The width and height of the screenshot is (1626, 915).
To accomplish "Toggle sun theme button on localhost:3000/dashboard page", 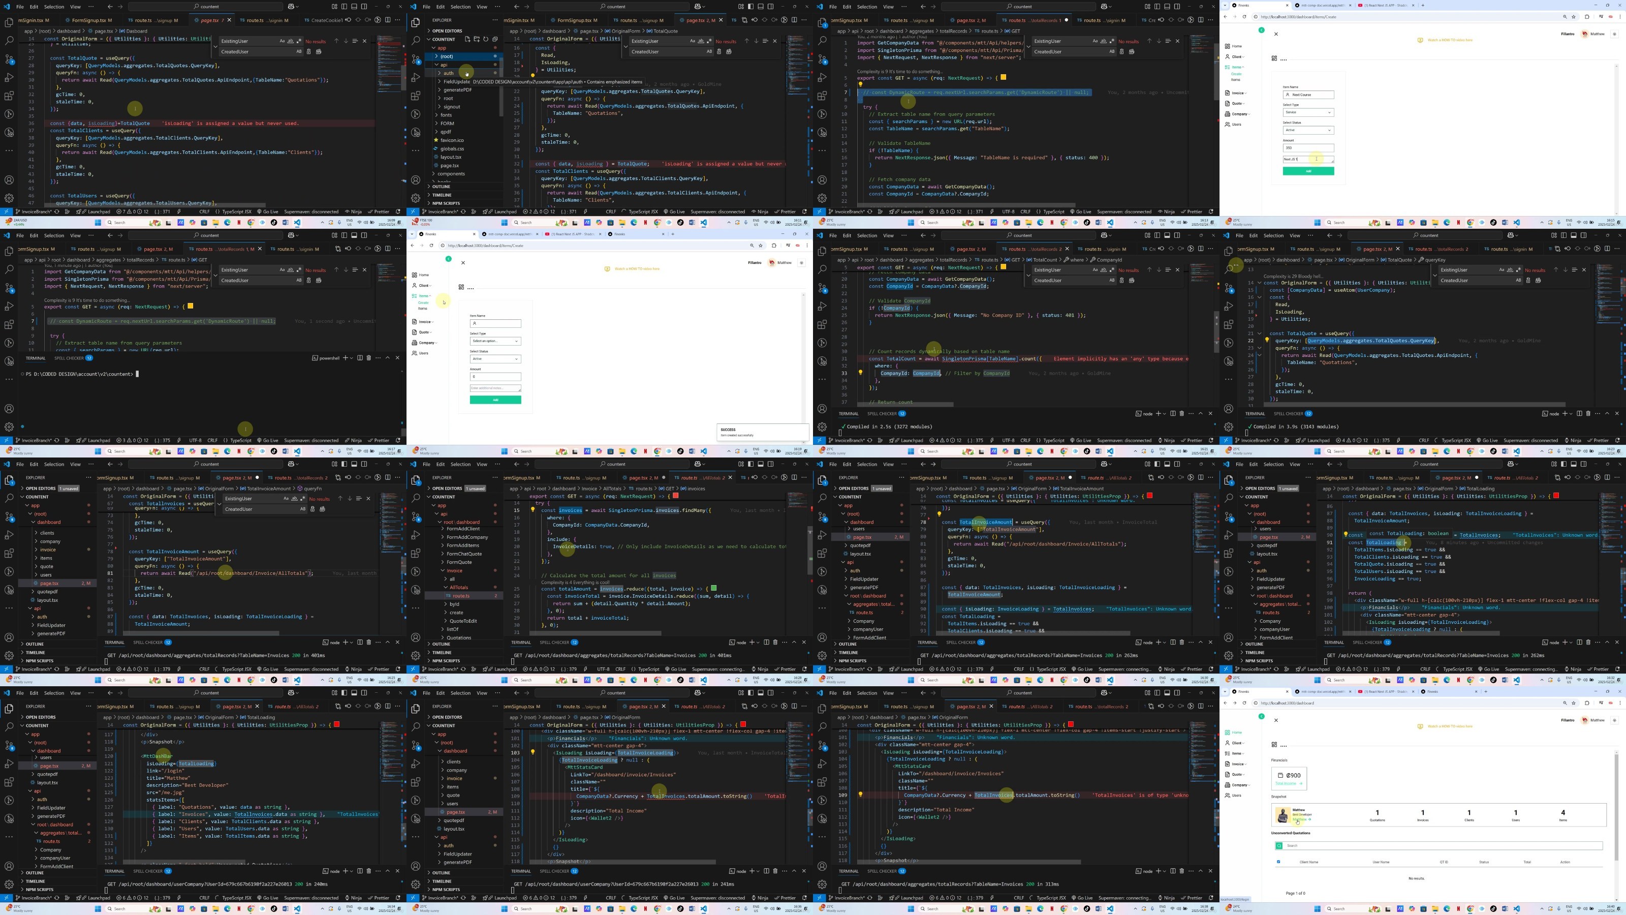I will 1615,720.
